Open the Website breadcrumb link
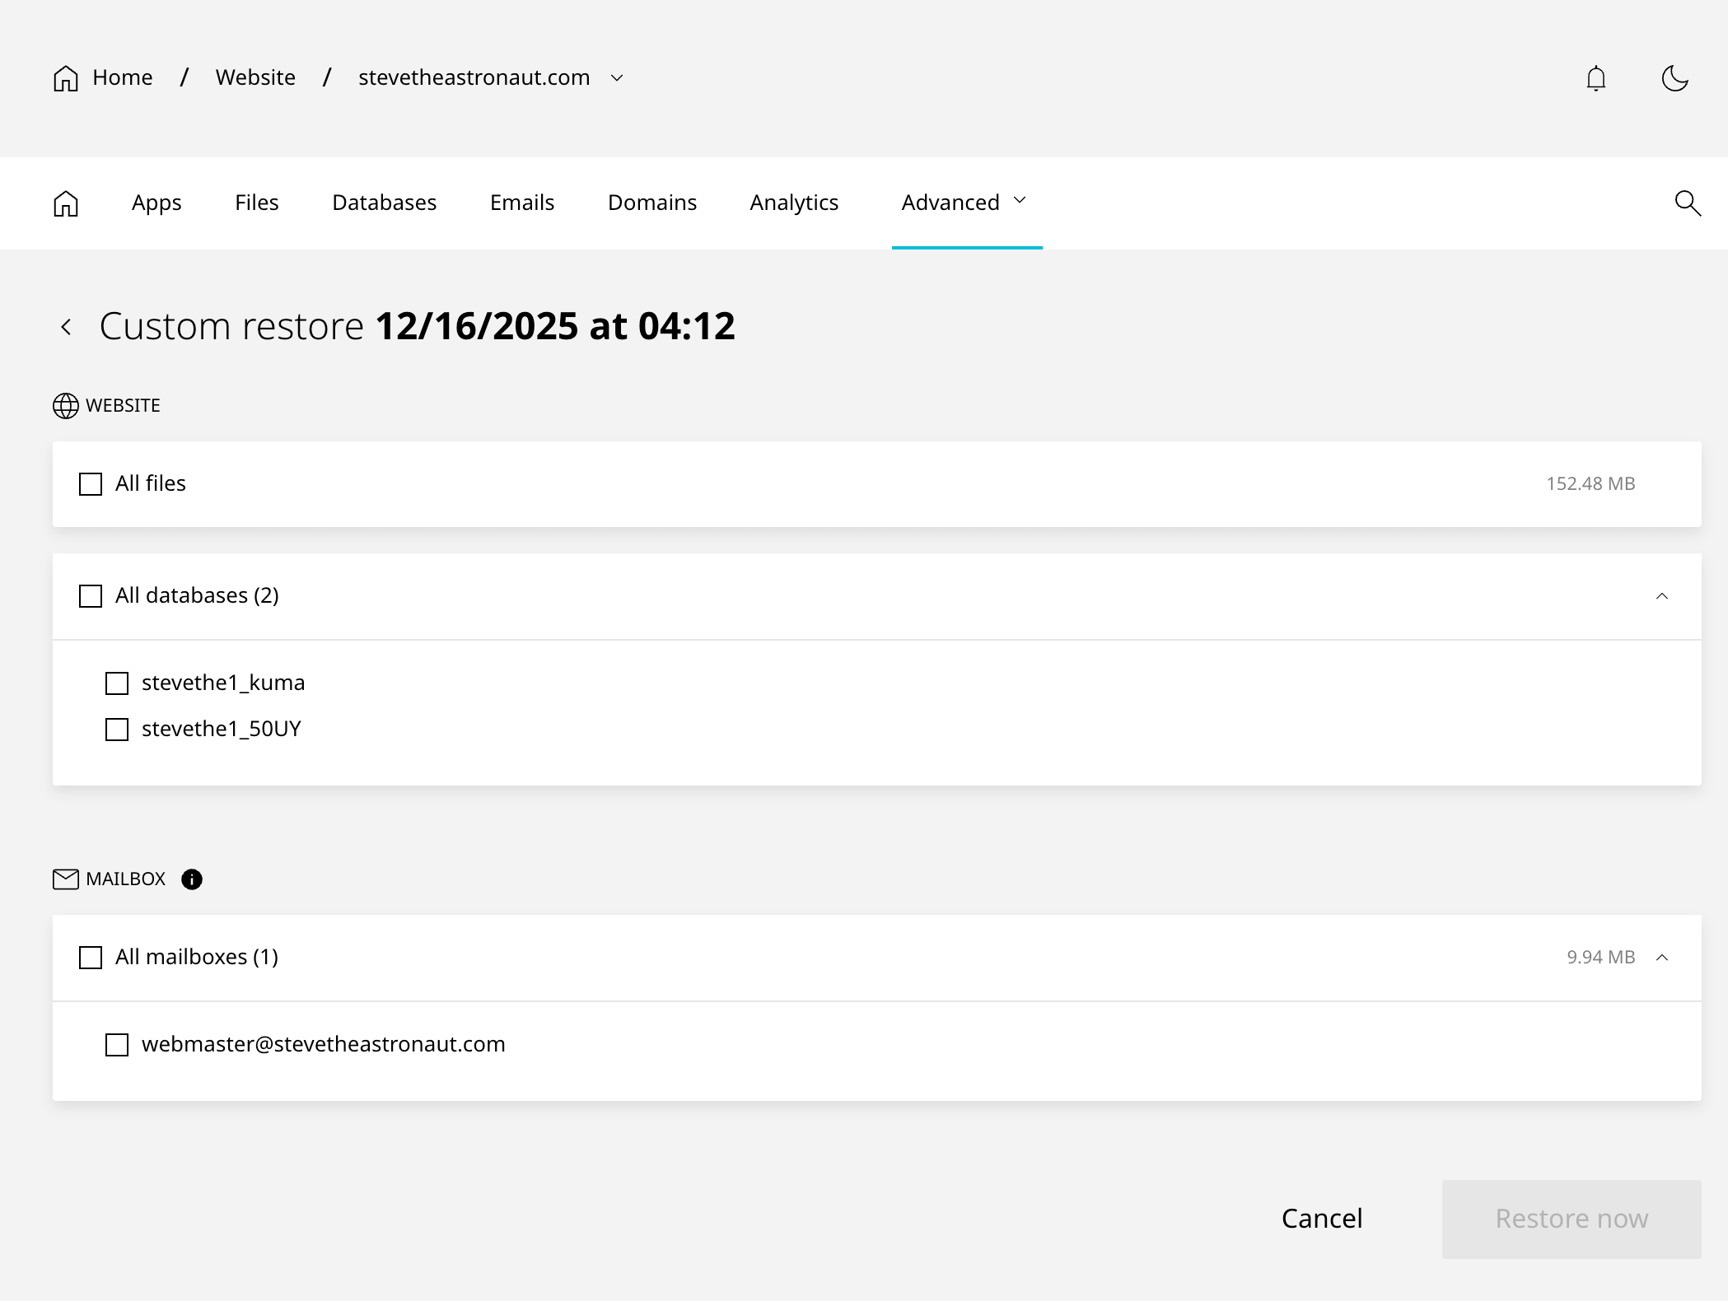The height and width of the screenshot is (1301, 1728). tap(255, 77)
